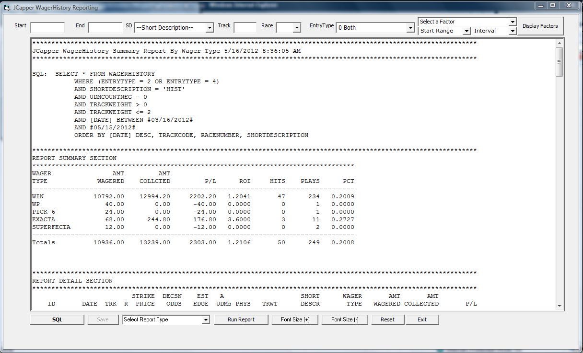Click the EXACTA percentage "0.2727"

point(343,219)
